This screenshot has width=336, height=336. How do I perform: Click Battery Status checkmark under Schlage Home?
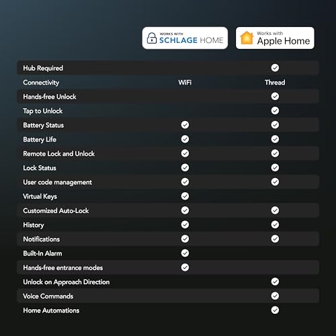point(185,125)
